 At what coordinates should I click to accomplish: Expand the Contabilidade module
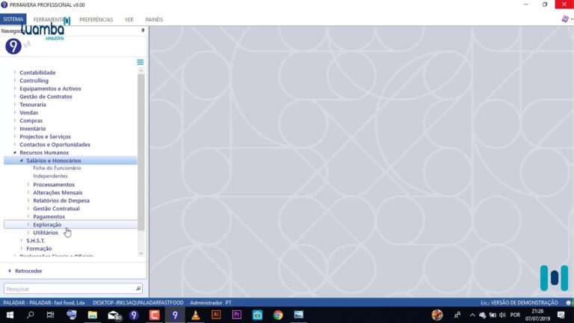15,73
